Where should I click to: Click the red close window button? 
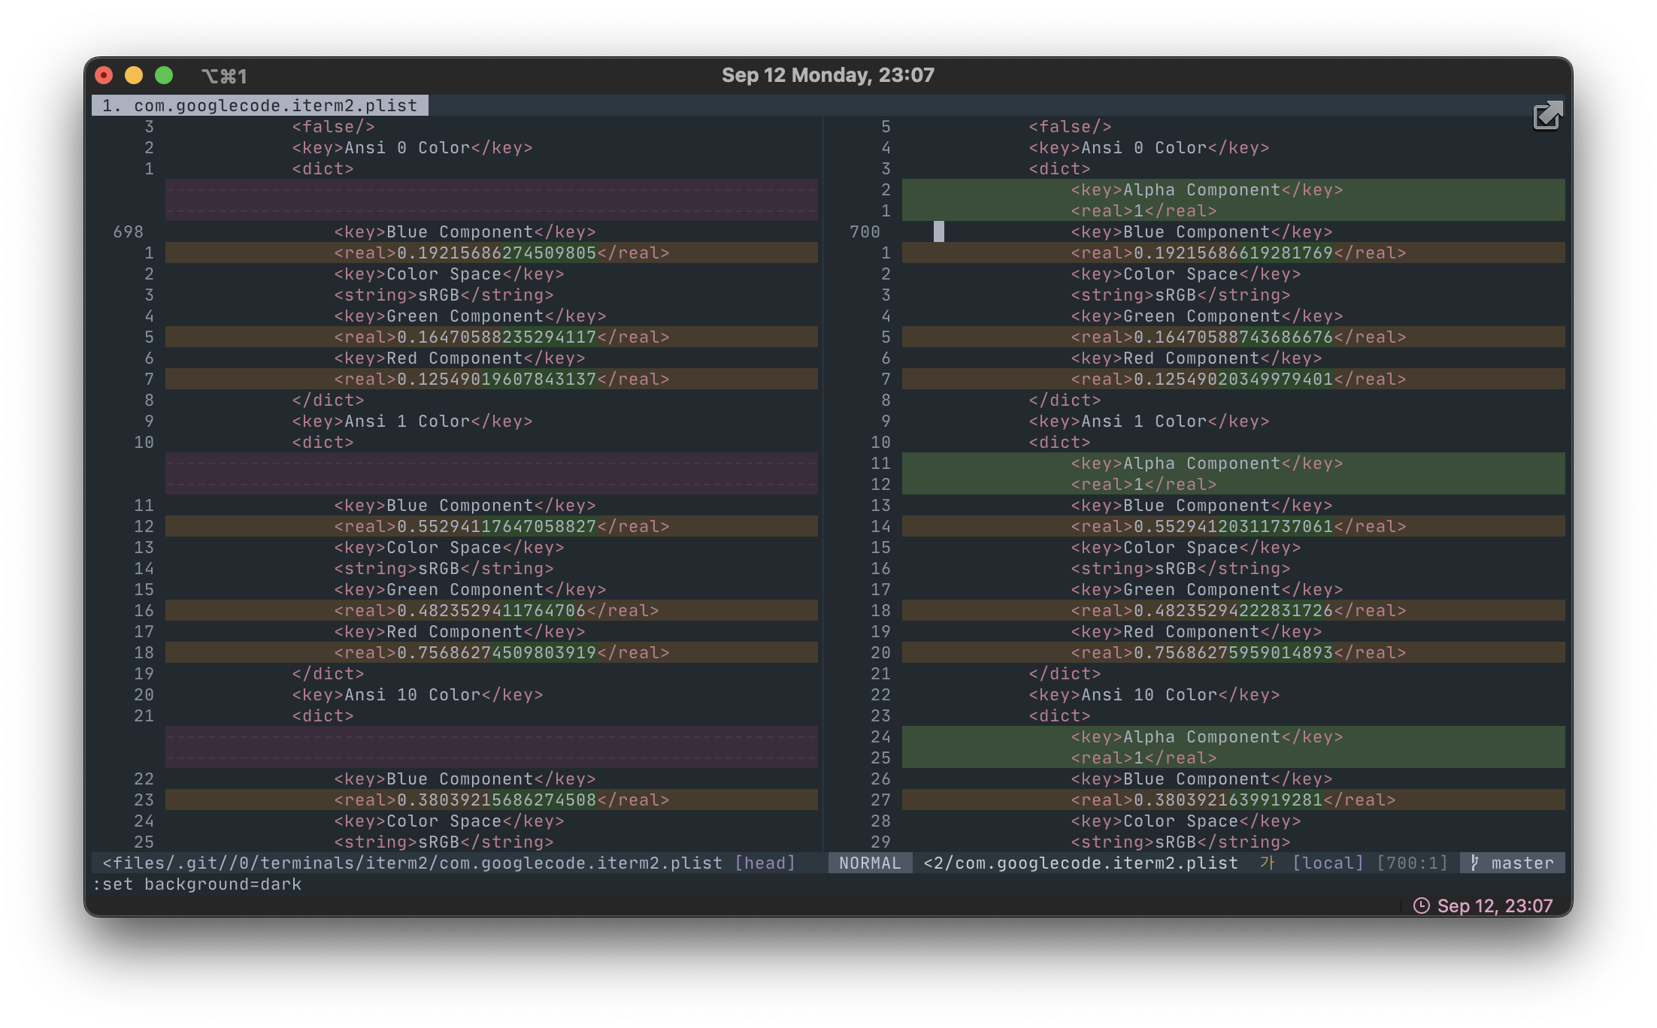point(104,75)
